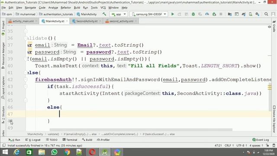Click the Make Project hammer icon
Screen dimensions: 277x156
click(104, 14)
